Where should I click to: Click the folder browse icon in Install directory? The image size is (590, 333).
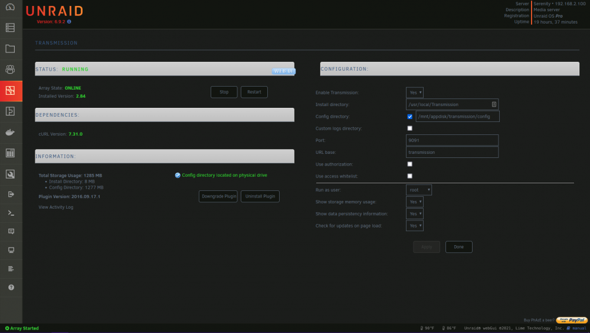[494, 104]
